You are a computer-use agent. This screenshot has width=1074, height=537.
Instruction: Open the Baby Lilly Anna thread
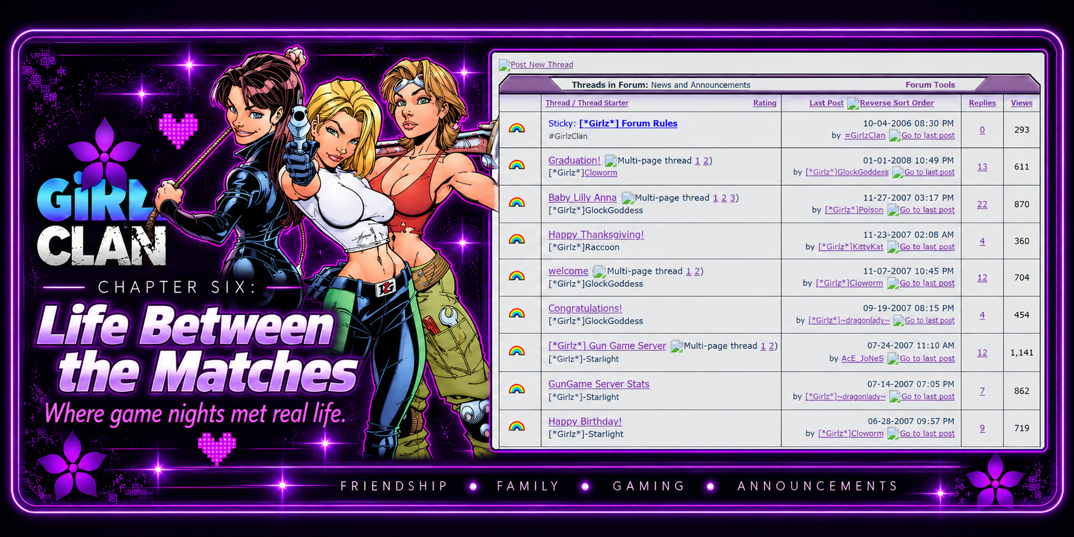582,198
